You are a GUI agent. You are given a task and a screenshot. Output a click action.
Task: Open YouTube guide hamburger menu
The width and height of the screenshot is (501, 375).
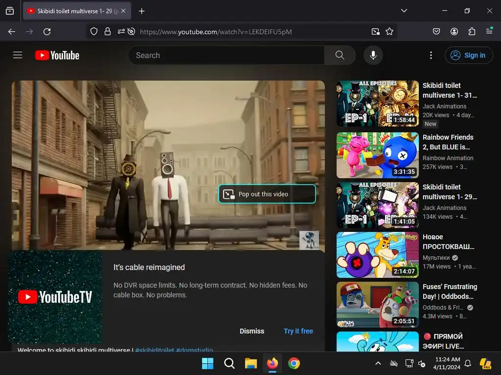pyautogui.click(x=18, y=55)
